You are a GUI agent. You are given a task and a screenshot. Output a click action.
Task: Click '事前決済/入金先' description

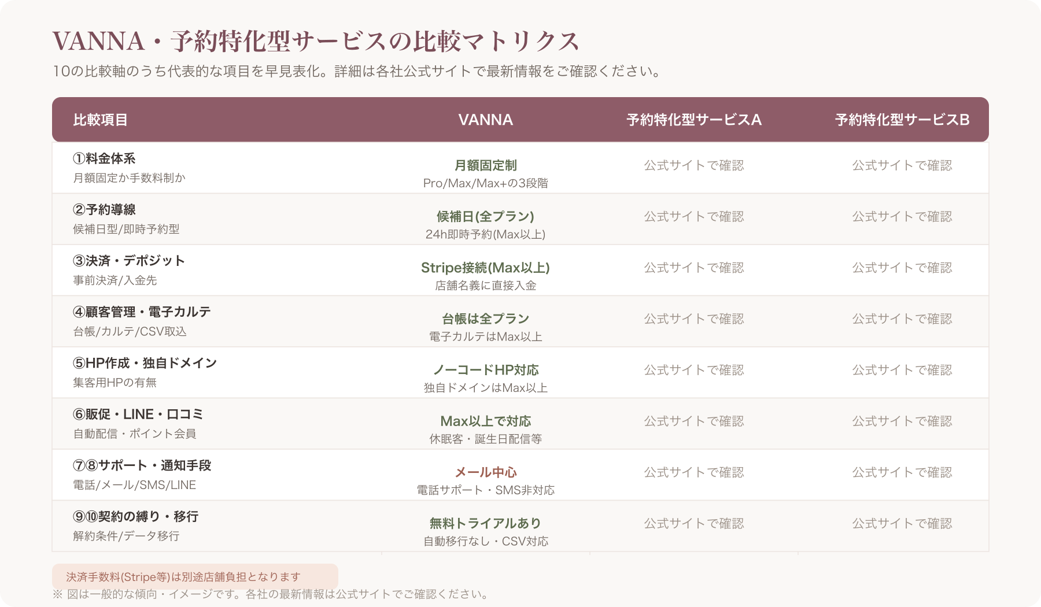click(115, 280)
